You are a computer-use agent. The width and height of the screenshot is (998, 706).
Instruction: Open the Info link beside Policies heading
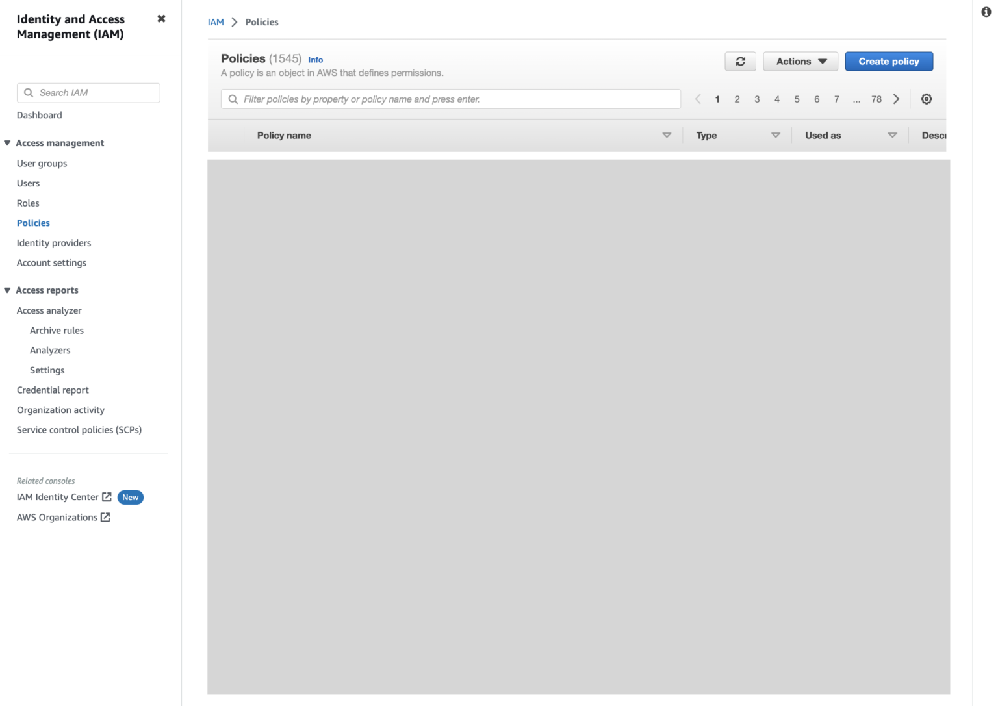tap(315, 59)
